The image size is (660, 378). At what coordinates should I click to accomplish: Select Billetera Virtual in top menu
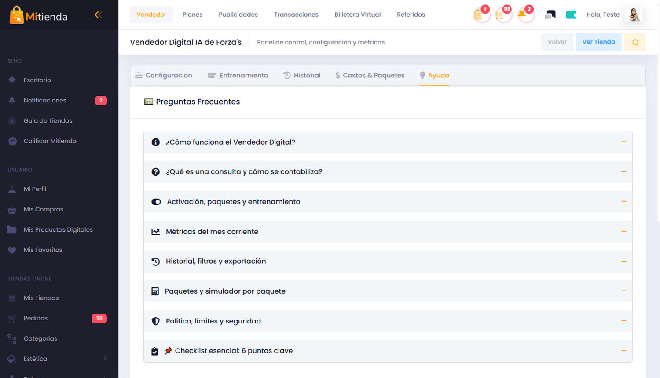tap(357, 15)
